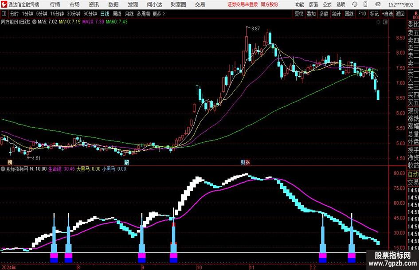Switch to 周线 weekly tab
Screen dimensions: 419x270
point(117,14)
